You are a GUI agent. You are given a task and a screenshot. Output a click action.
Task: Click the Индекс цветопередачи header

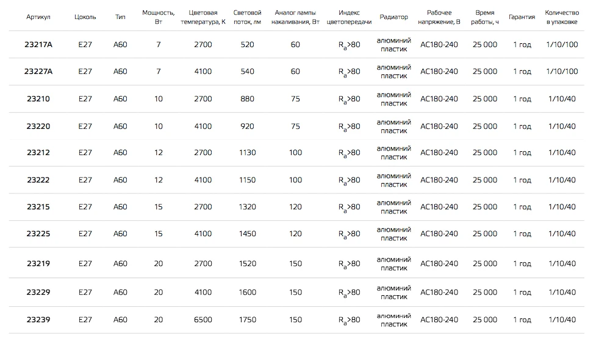(349, 17)
